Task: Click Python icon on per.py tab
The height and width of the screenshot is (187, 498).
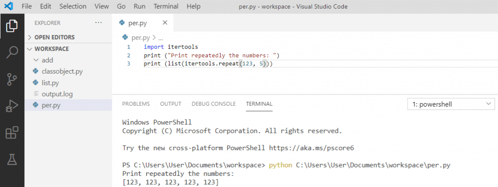Action: (x=122, y=23)
